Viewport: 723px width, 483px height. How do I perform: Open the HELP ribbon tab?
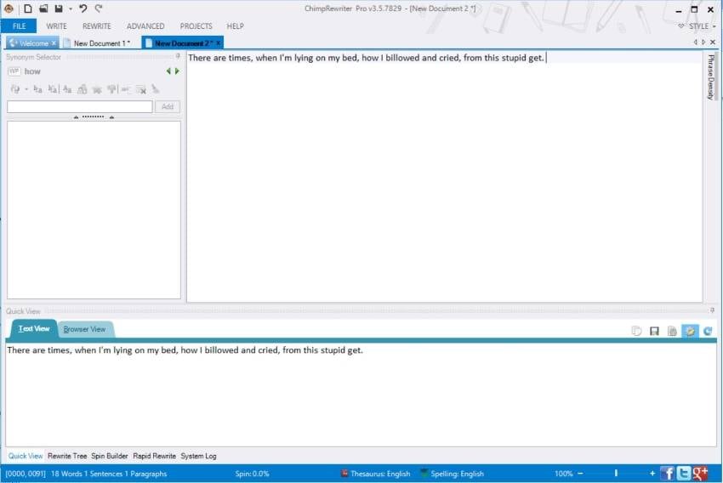[235, 26]
